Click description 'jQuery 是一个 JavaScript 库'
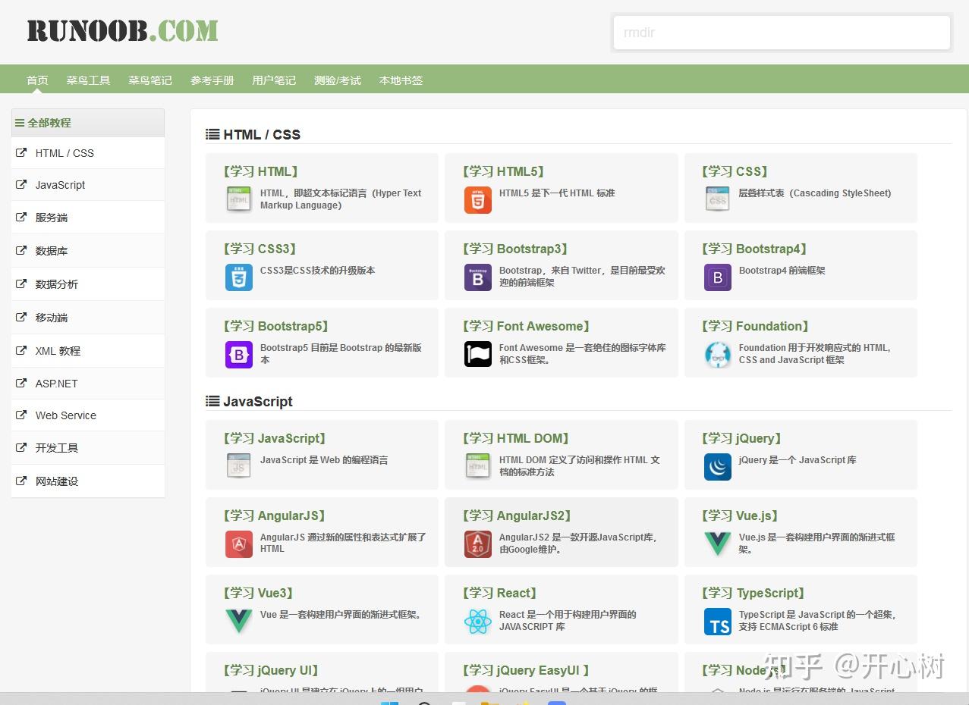 point(798,459)
